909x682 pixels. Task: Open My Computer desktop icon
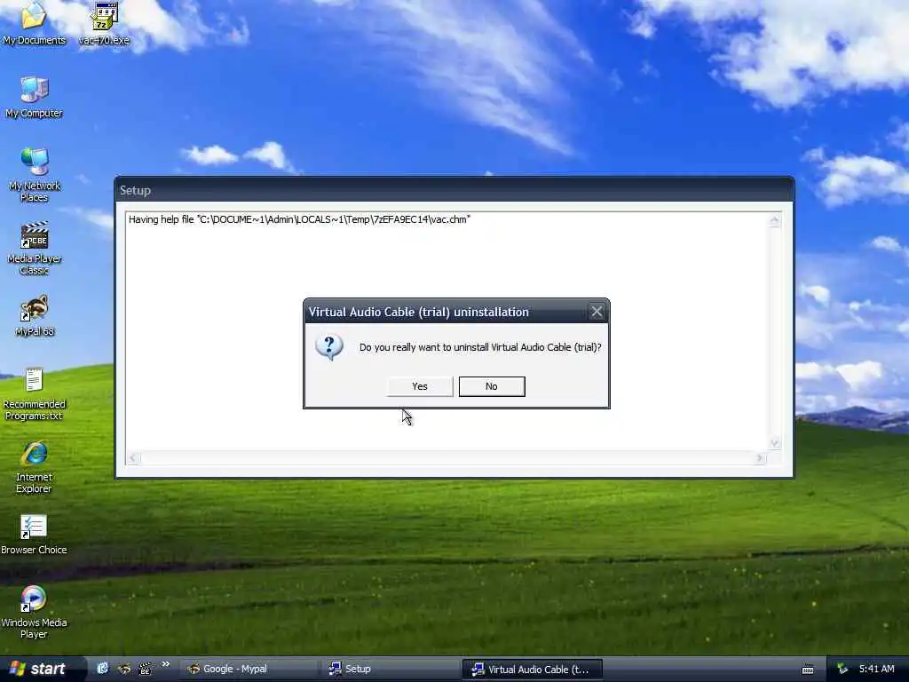[35, 98]
